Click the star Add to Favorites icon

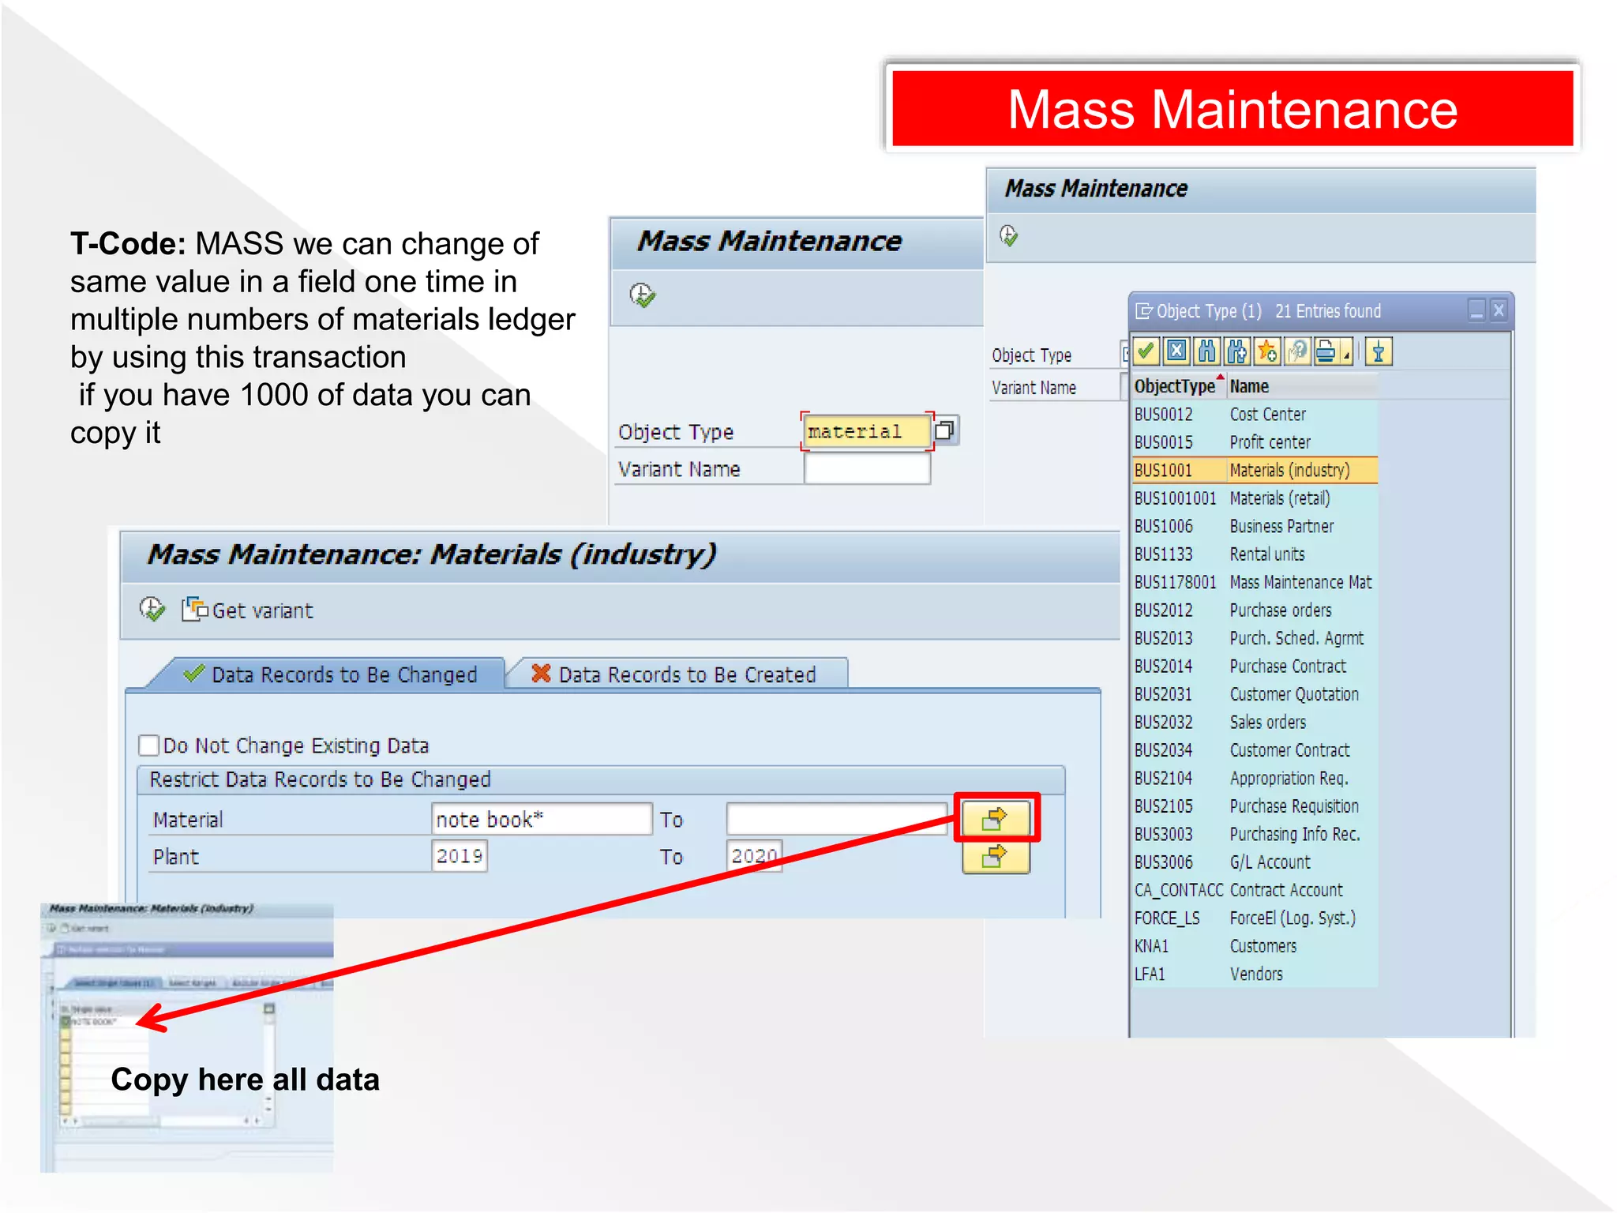click(x=1267, y=351)
